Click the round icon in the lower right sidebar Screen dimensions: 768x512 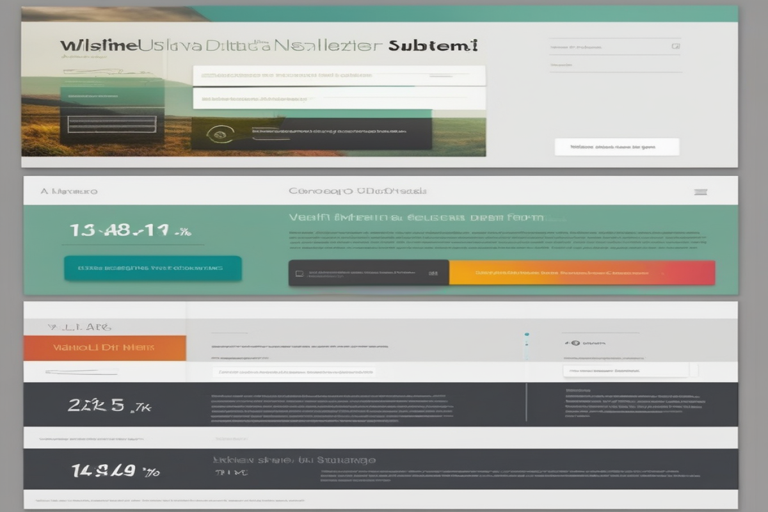574,343
